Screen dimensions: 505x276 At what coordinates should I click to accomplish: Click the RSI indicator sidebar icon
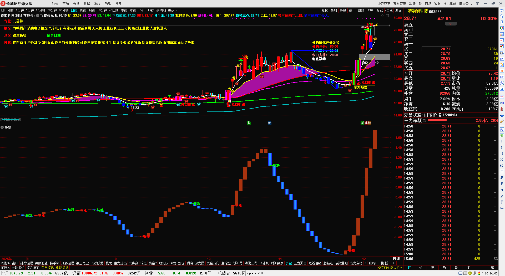pos(502,103)
